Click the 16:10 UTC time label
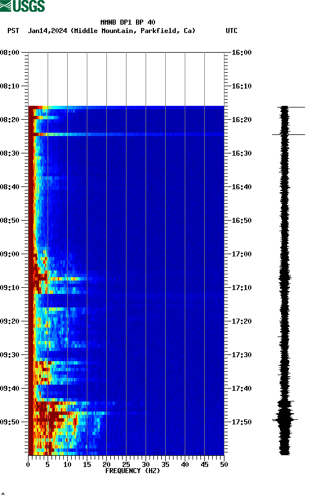309x500 pixels. click(x=241, y=86)
